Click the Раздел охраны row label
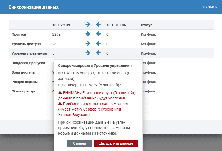The image size is (222, 151). [25, 82]
